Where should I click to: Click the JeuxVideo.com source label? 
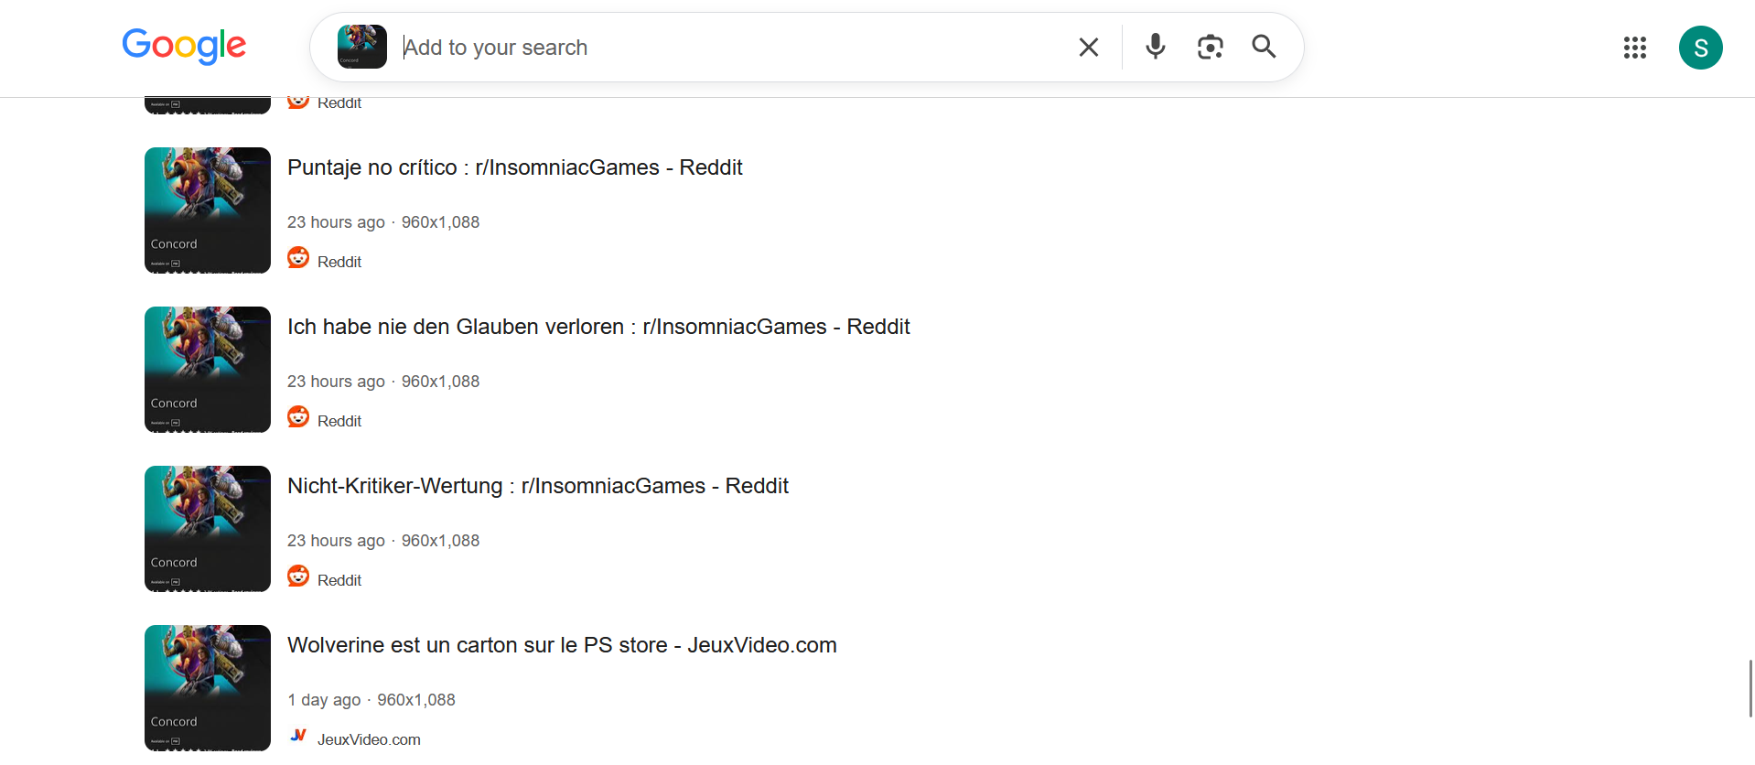pos(369,739)
